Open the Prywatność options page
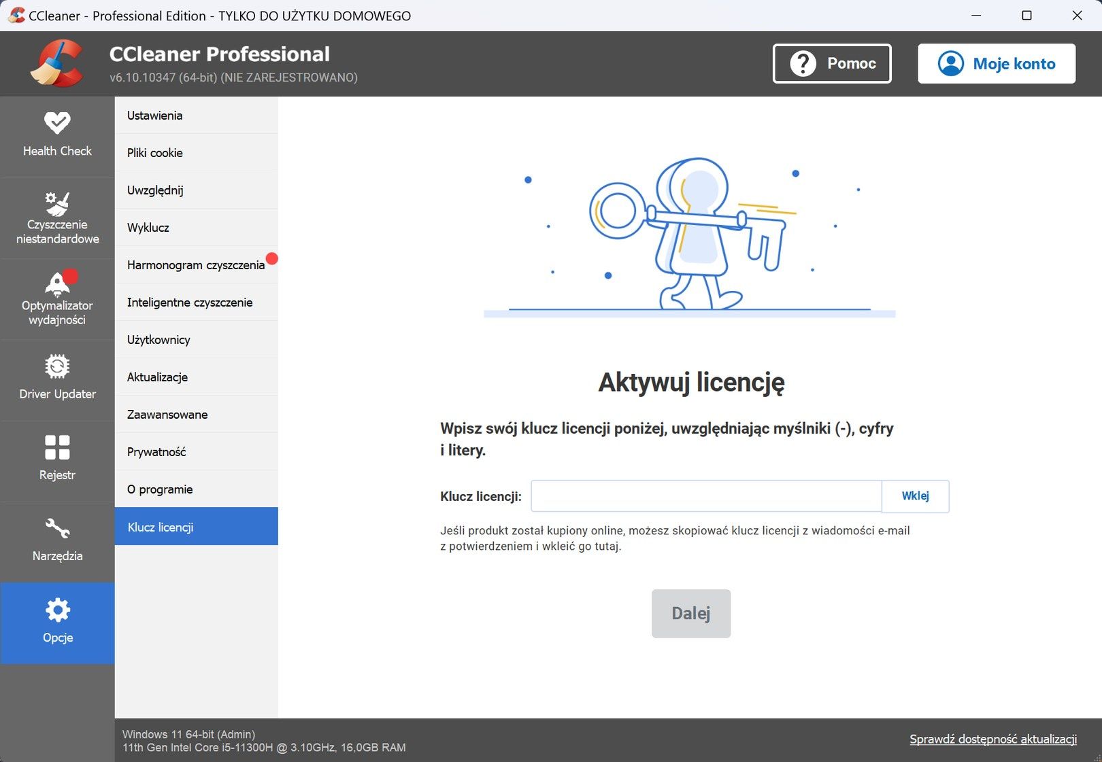Viewport: 1102px width, 762px height. (197, 452)
